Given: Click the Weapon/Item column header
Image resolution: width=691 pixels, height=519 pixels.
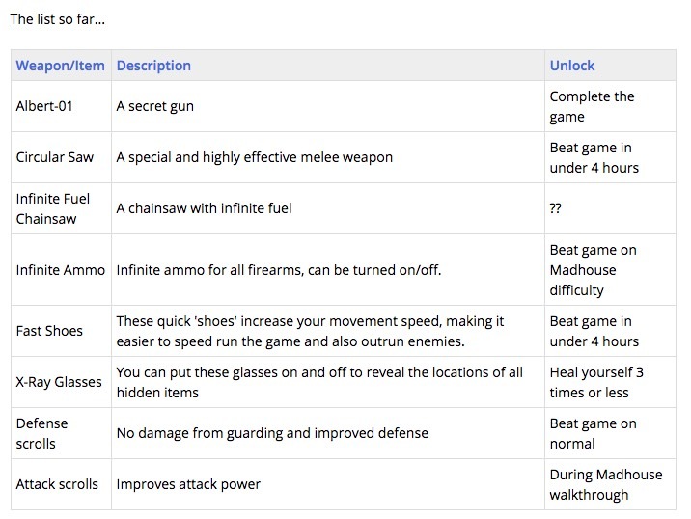Looking at the screenshot, I should (61, 66).
